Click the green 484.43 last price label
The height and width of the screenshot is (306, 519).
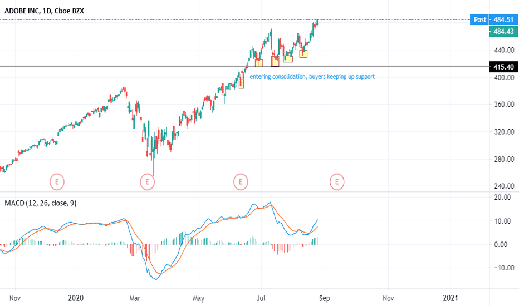pos(503,31)
